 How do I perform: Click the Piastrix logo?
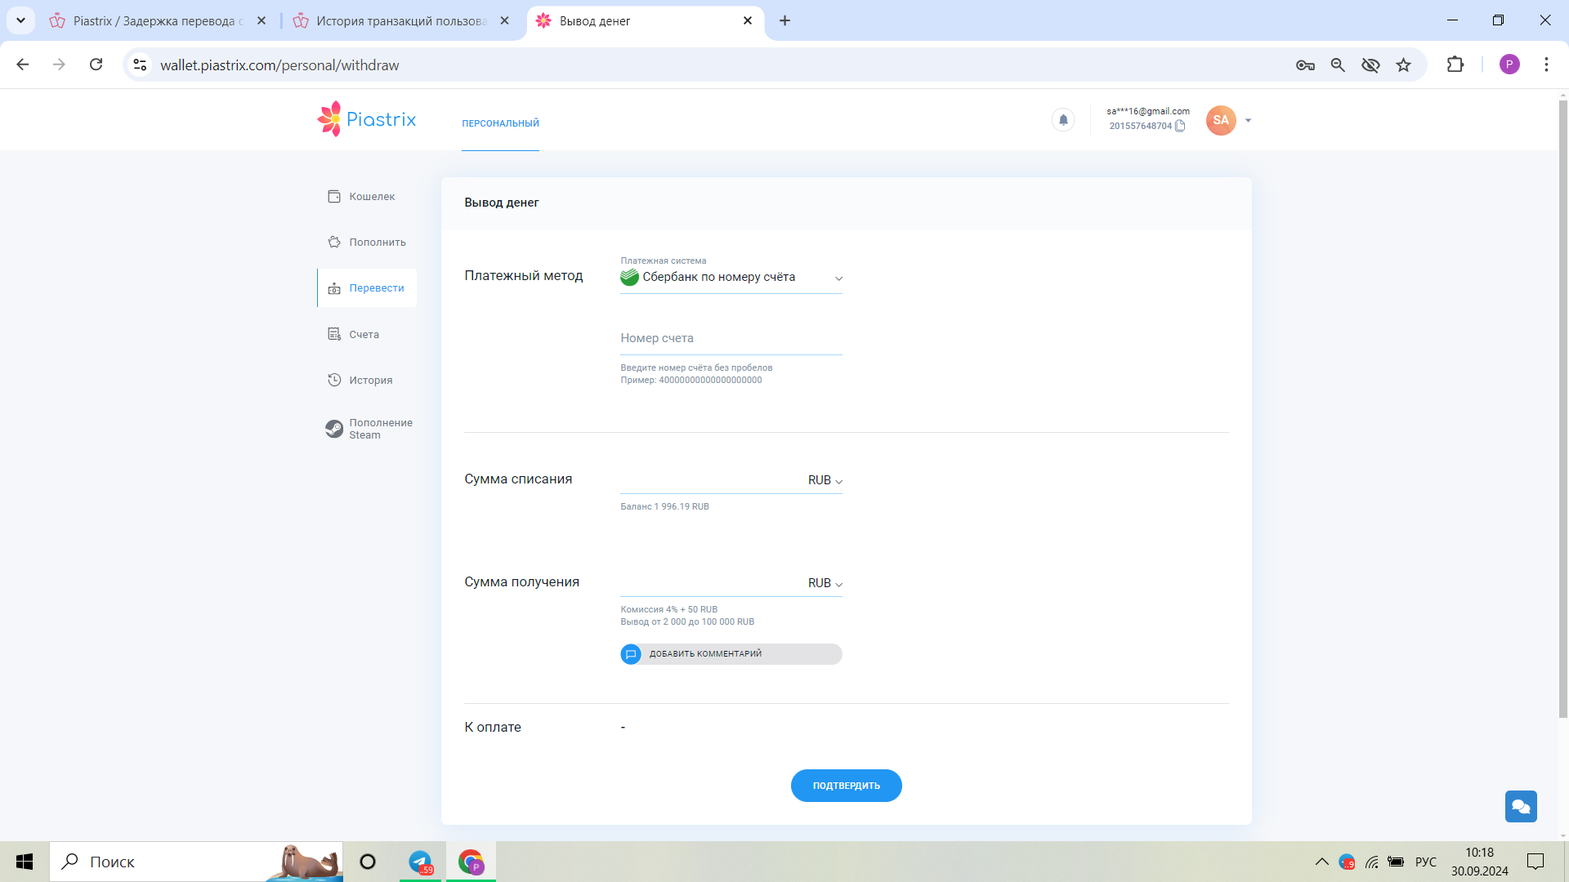coord(367,119)
